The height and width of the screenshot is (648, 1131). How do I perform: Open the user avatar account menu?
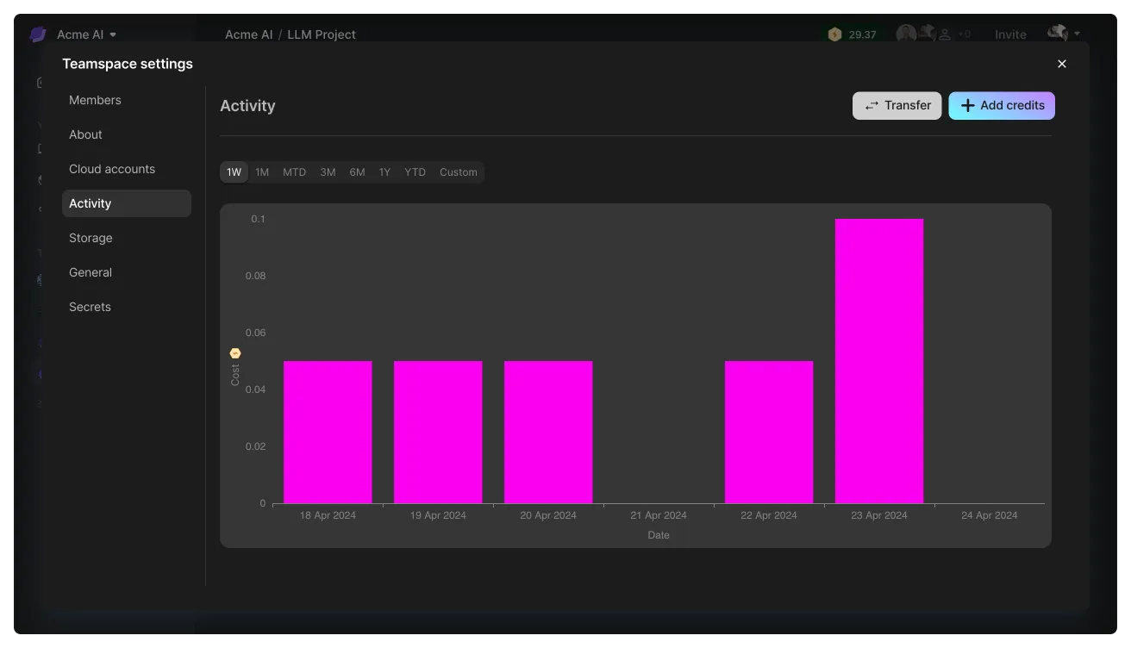[1064, 34]
